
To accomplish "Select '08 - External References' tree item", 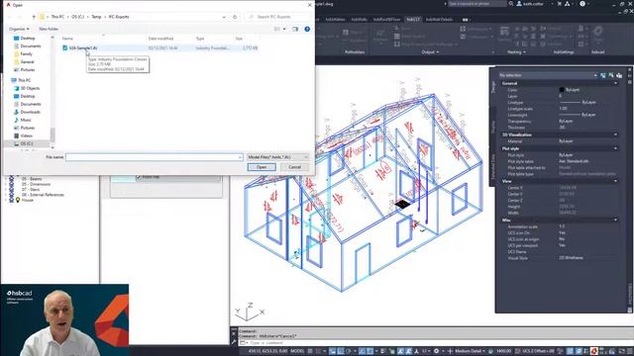I will [x=43, y=195].
